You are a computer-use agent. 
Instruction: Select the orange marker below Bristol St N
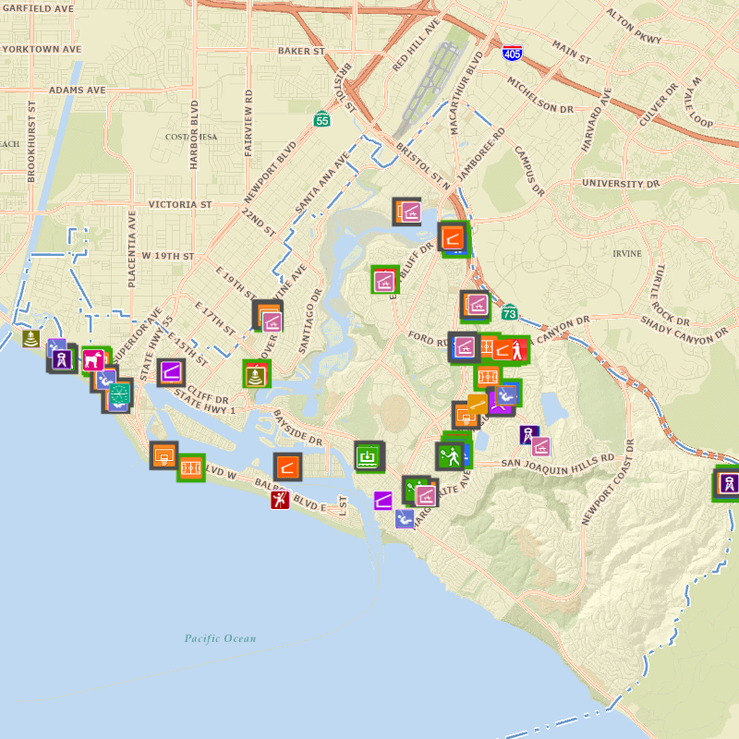tap(453, 238)
